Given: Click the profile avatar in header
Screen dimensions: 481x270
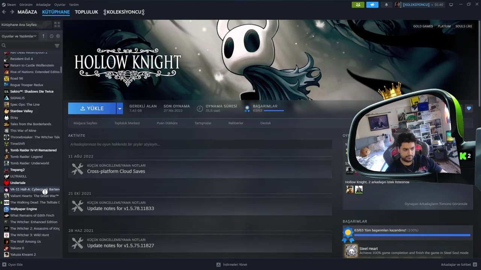Looking at the screenshot, I should [x=398, y=4].
